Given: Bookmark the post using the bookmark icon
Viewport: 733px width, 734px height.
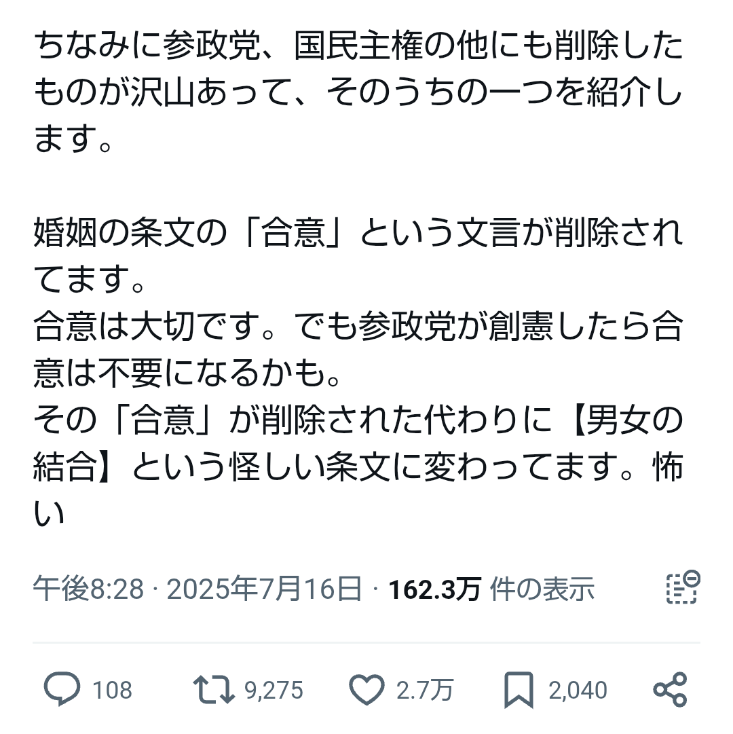Looking at the screenshot, I should point(519,690).
